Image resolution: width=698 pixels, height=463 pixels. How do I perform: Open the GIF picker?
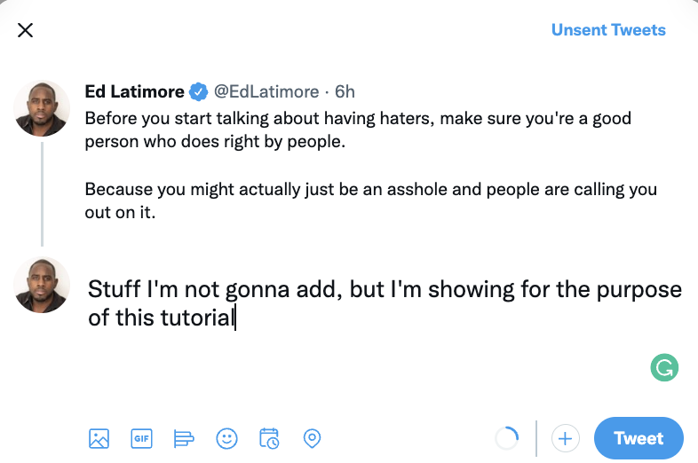point(141,438)
